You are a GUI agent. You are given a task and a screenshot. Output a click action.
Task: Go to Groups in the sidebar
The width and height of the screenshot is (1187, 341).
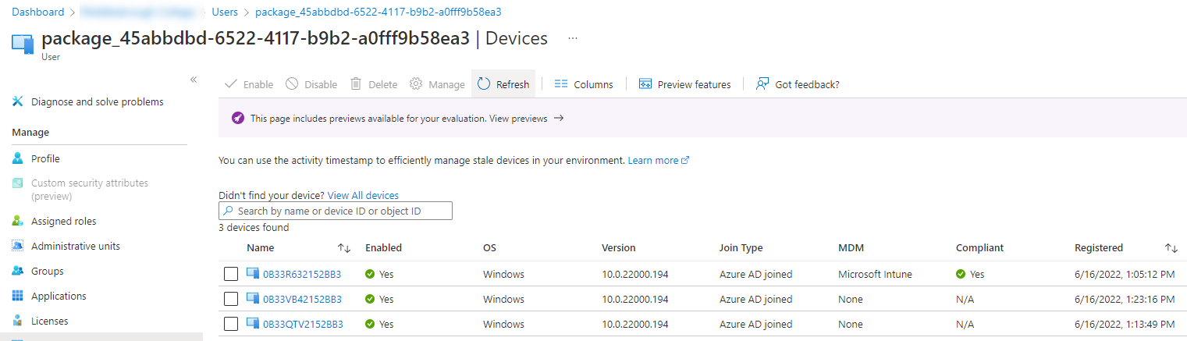(47, 271)
